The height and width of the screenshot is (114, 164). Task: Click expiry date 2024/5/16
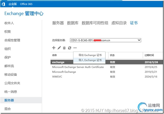coord(151,77)
